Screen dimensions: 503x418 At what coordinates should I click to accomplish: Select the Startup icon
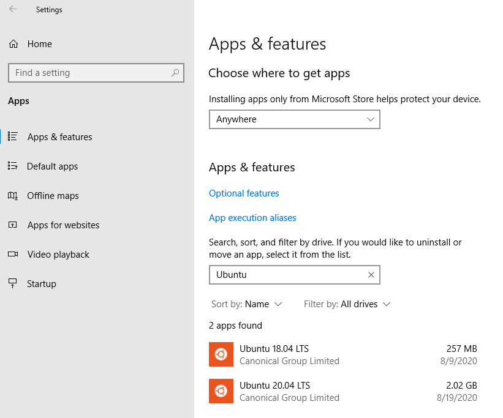click(x=13, y=283)
